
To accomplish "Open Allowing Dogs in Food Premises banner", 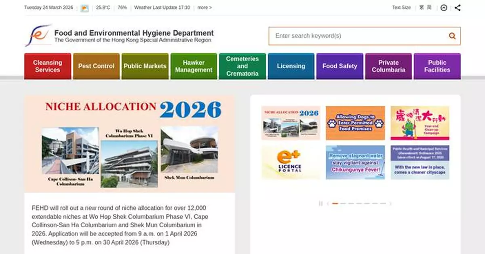I will (x=355, y=123).
